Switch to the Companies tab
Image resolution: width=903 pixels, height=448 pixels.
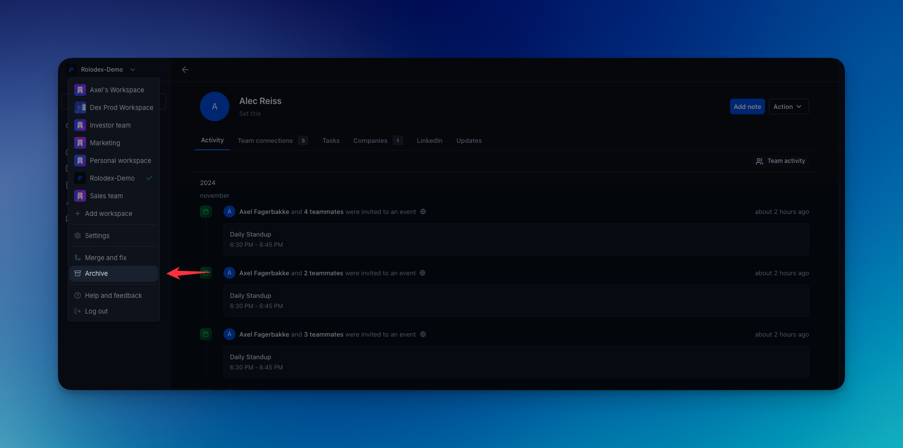378,141
